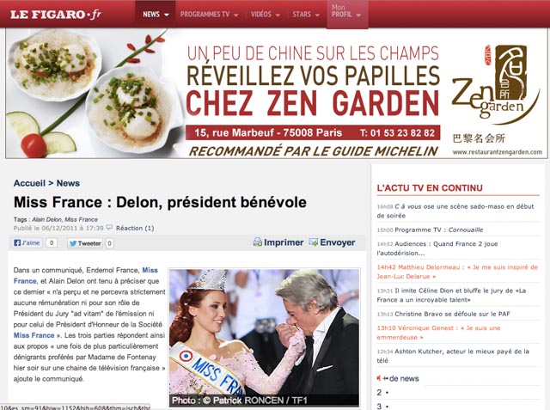Open the Stars menu

[x=306, y=15]
